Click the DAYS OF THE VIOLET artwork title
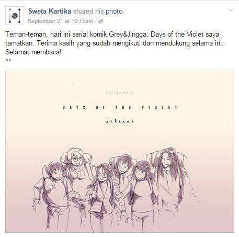239x237 pixels. [120, 107]
